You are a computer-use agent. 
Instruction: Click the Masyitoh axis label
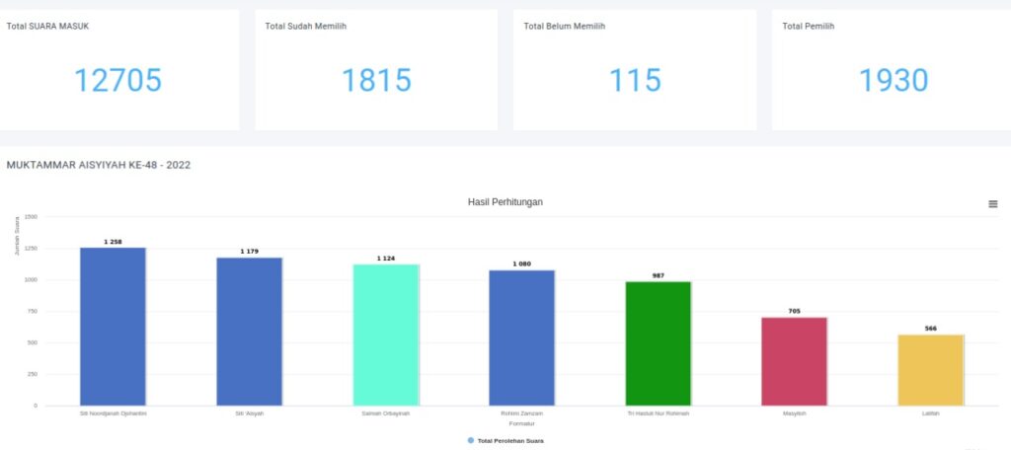click(x=794, y=413)
